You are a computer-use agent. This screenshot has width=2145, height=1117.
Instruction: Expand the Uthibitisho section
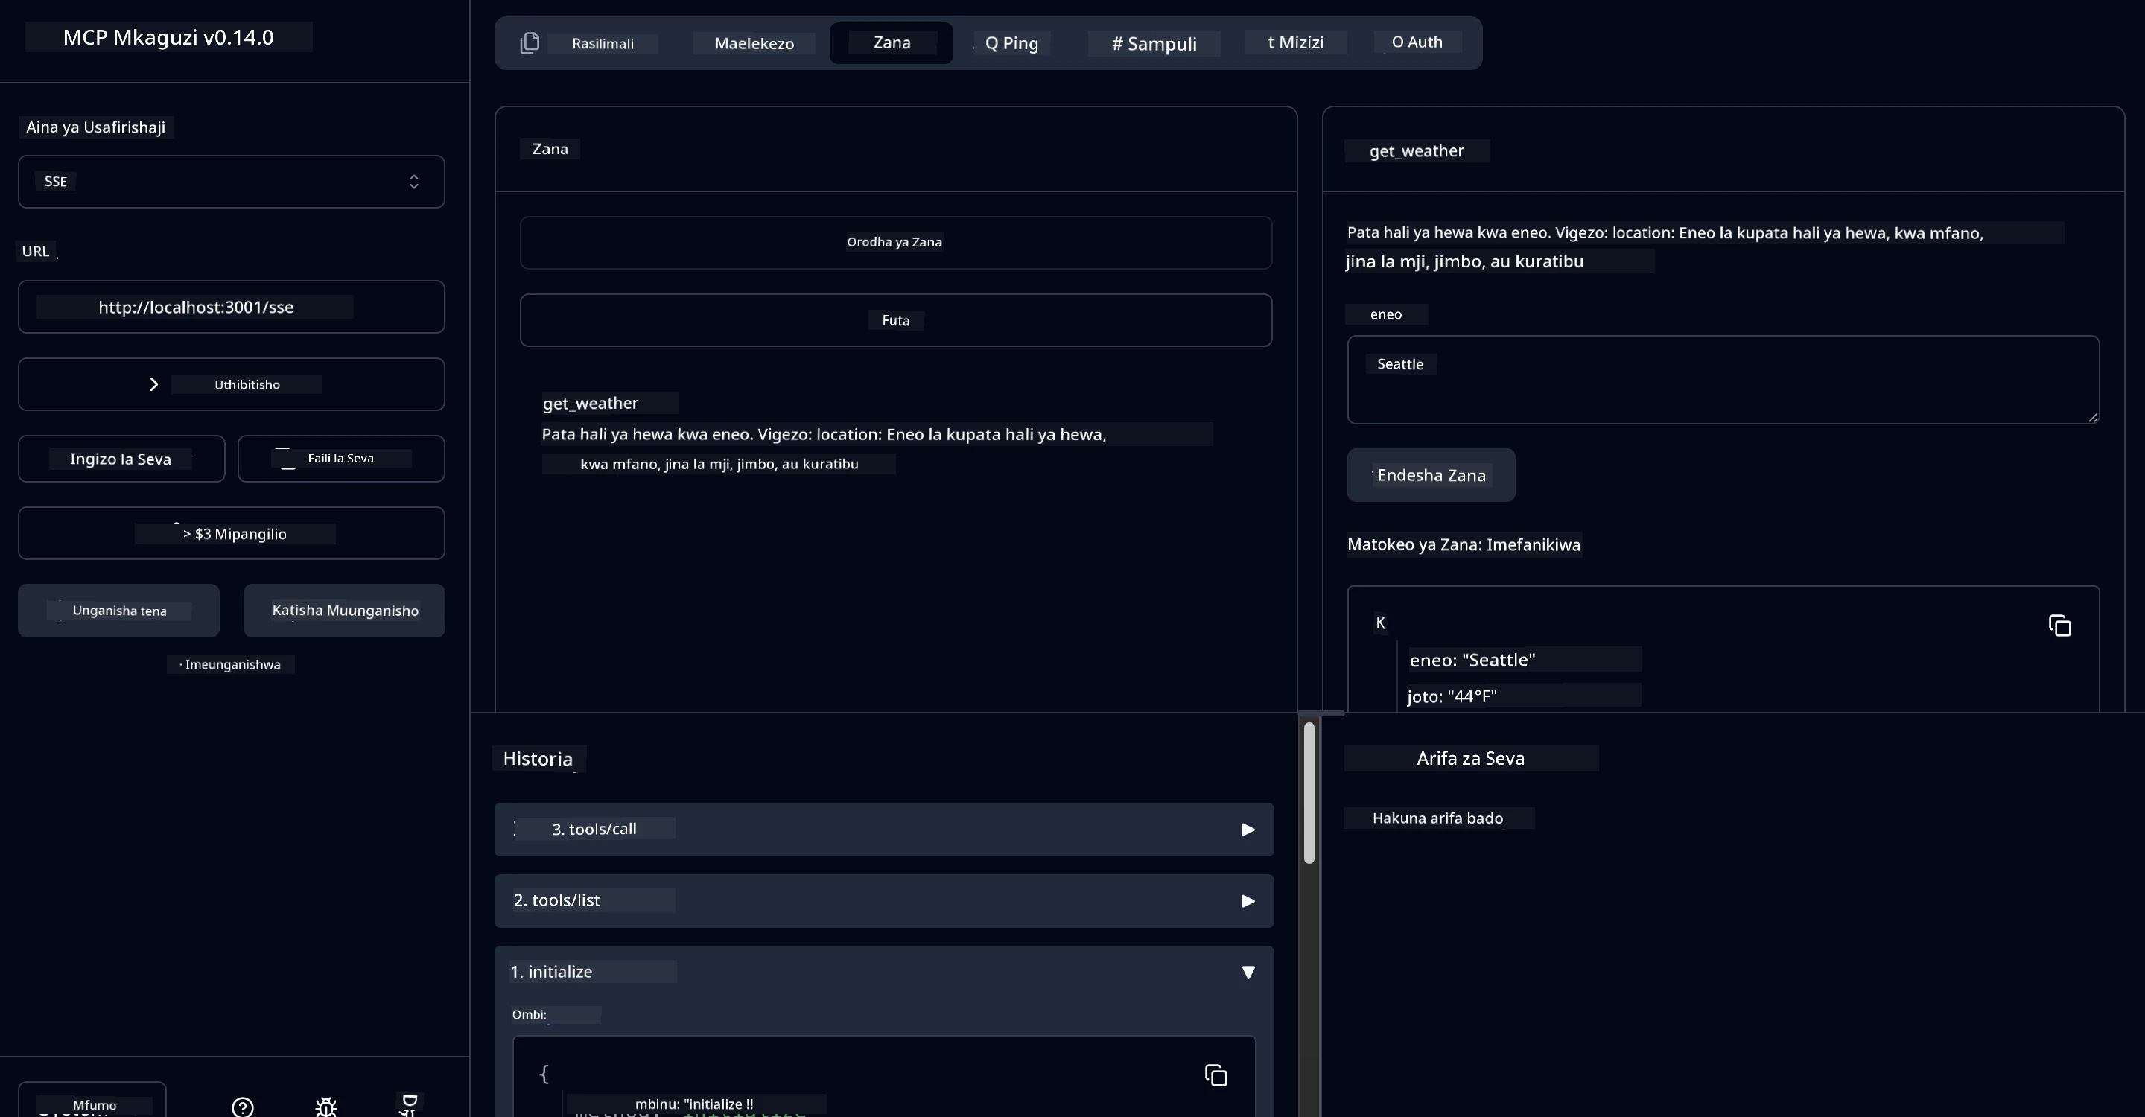pyautogui.click(x=232, y=384)
